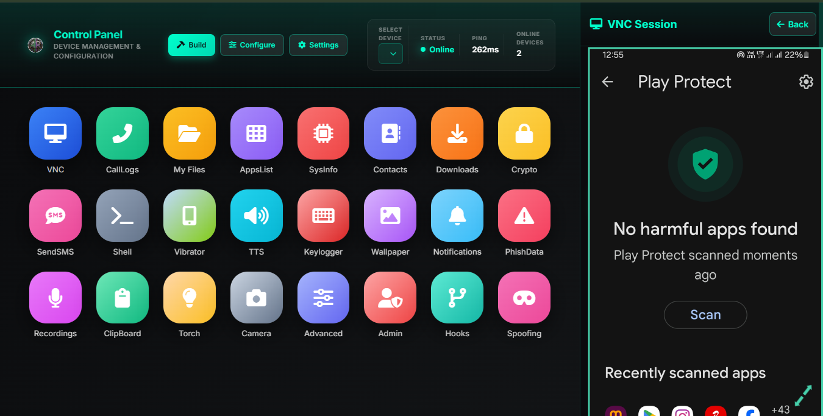Viewport: 823px width, 416px height.
Task: Tap the Scan button in Play Protect
Action: coord(705,315)
